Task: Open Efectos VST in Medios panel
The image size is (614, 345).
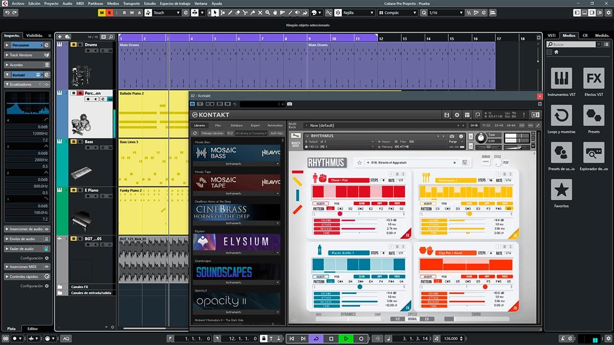Action: click(x=594, y=78)
